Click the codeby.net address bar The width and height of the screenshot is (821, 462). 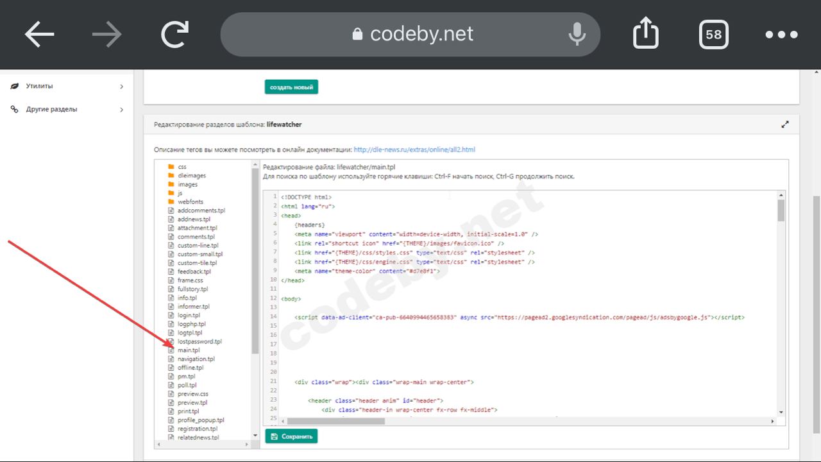410,34
